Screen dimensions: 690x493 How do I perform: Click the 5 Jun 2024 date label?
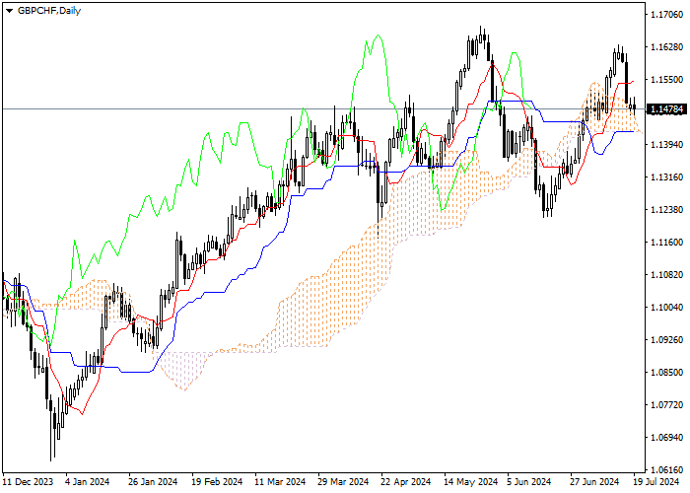[528, 481]
